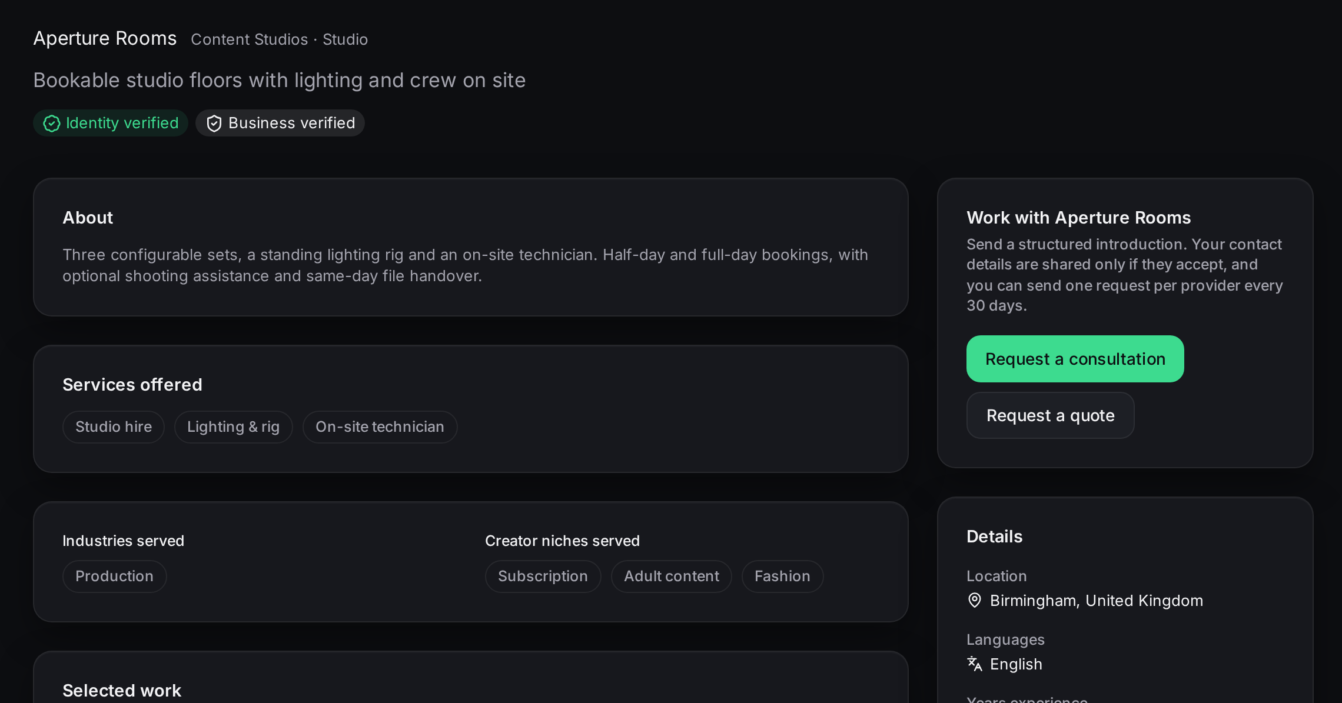Click the translate icon beside English
1342x703 pixels.
tap(975, 664)
